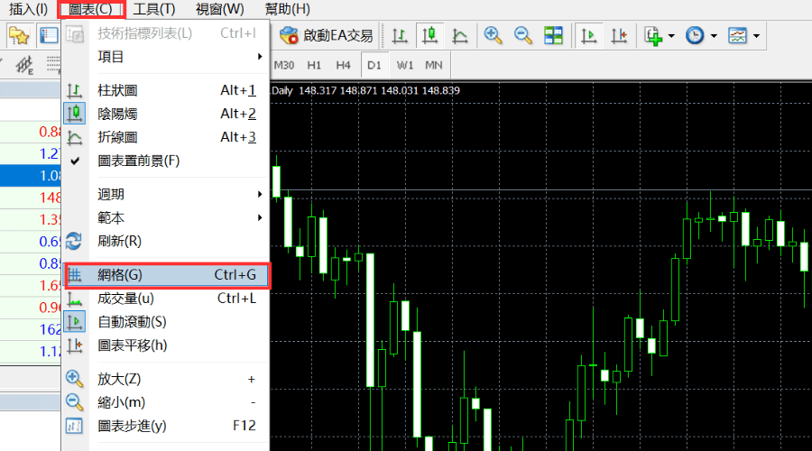This screenshot has height=451, width=812.
Task: Click the zoom in magnifier toolbar icon
Action: [493, 35]
